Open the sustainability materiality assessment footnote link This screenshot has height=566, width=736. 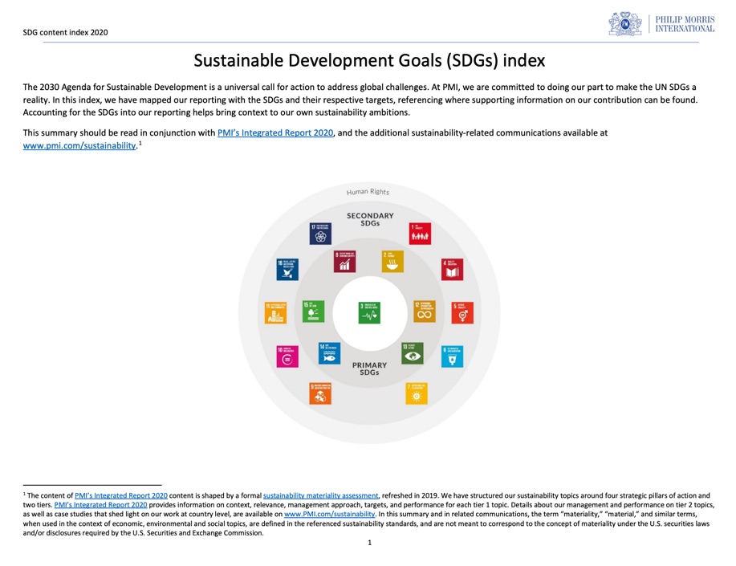click(320, 495)
